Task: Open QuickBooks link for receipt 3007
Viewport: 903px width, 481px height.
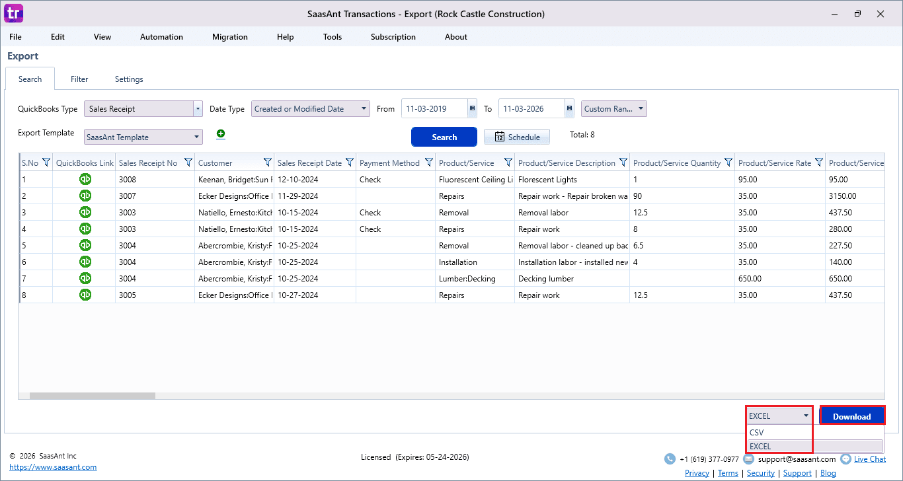Action: coord(85,196)
